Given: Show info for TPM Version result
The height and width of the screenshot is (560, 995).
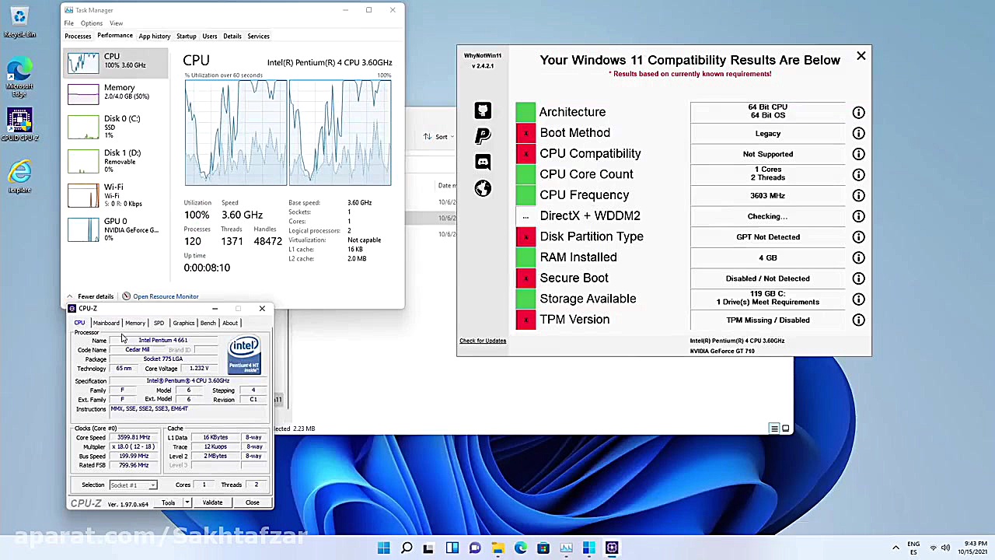Looking at the screenshot, I should 858,320.
